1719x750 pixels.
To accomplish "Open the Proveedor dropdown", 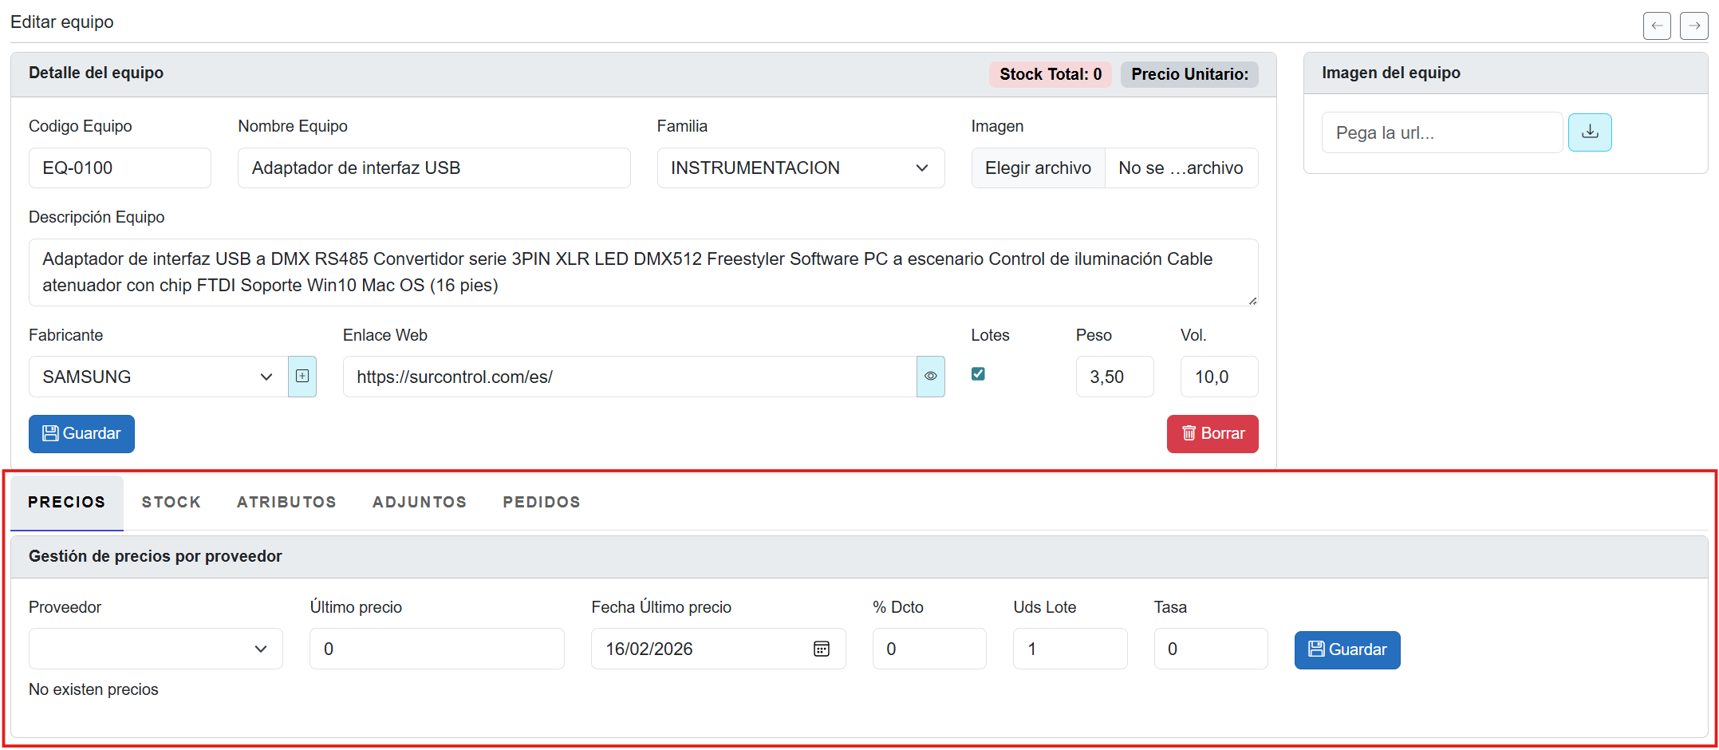I will click(156, 649).
